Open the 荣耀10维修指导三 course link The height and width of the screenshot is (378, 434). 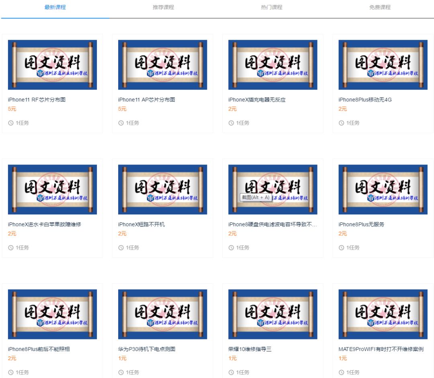click(250, 349)
